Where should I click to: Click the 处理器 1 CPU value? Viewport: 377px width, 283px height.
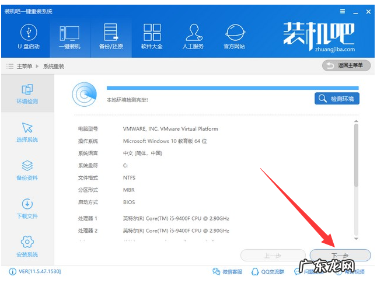(176, 219)
